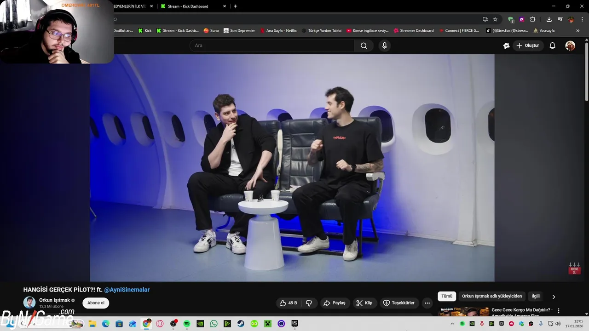Click the Teşekkürler button
The width and height of the screenshot is (589, 331).
coord(398,303)
